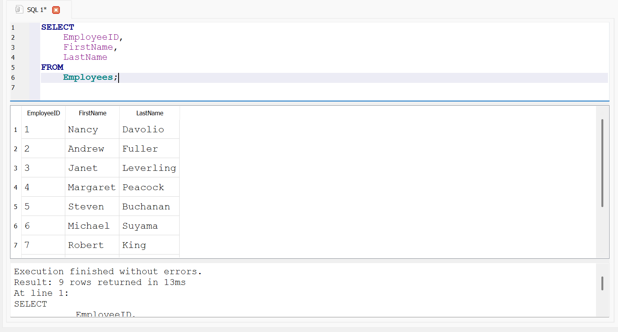Click the results grid vertical scrollbar
This screenshot has width=618, height=332.
coord(602,163)
